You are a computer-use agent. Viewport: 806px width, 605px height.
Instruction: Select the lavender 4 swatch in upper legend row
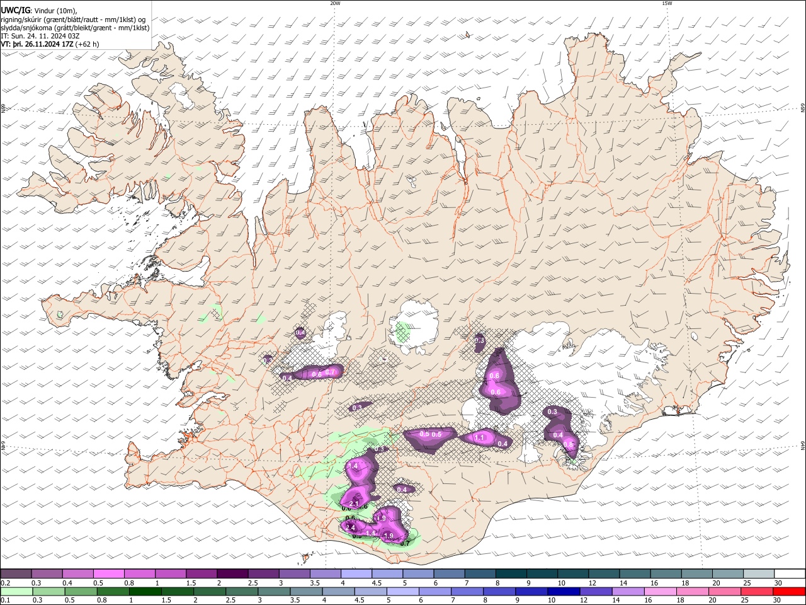[355, 573]
